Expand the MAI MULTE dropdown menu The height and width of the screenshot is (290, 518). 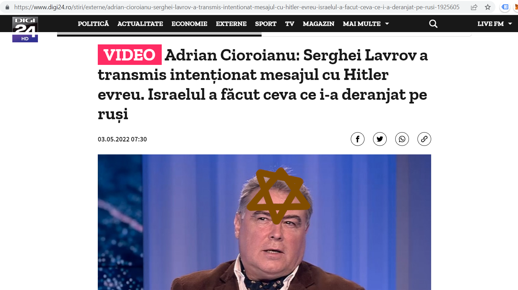point(366,24)
